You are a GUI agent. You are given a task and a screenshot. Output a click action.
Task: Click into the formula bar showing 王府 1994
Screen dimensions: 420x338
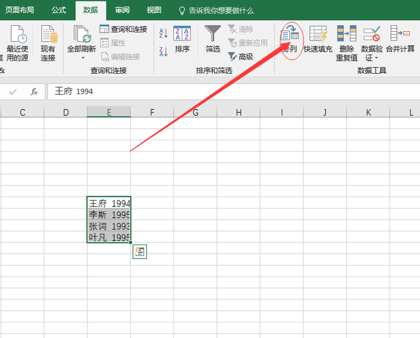pyautogui.click(x=234, y=91)
